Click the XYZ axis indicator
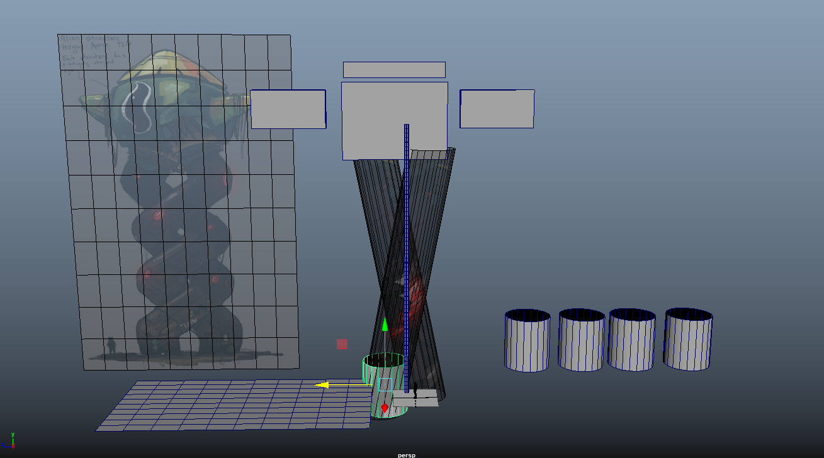The height and width of the screenshot is (458, 824). (9, 439)
